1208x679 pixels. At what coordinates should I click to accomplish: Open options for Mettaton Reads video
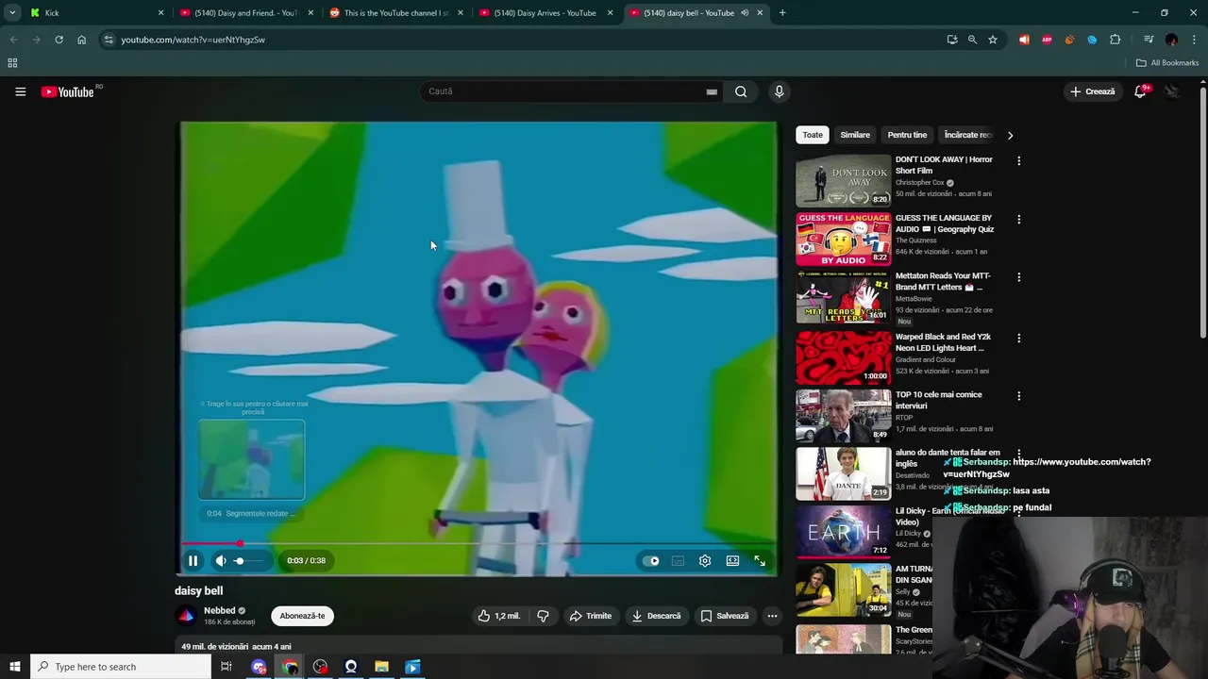point(1018,278)
